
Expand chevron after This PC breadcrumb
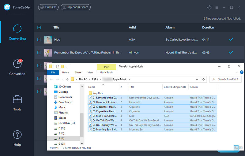point(90,80)
